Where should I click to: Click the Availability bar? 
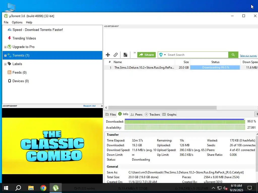pos(185,127)
